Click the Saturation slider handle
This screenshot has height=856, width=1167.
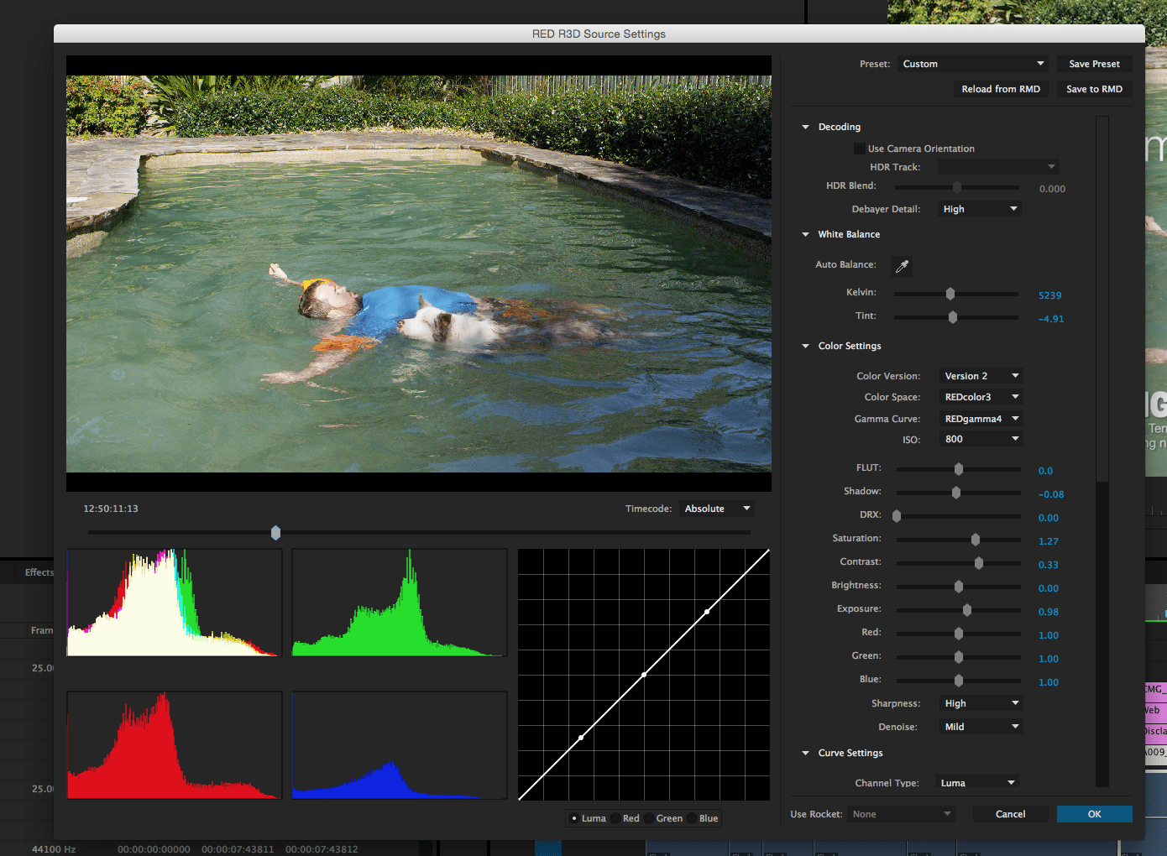(975, 540)
